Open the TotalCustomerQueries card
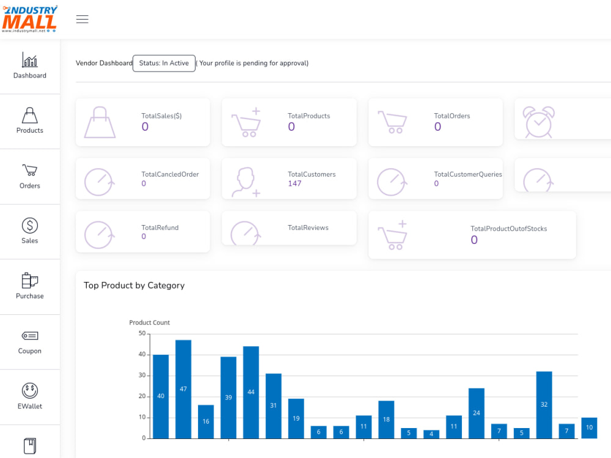Image resolution: width=611 pixels, height=458 pixels. point(436,179)
